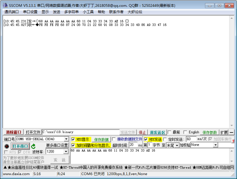The height and width of the screenshot is (179, 237).
Task: Open the 小工具 menu
Action: tap(88, 12)
